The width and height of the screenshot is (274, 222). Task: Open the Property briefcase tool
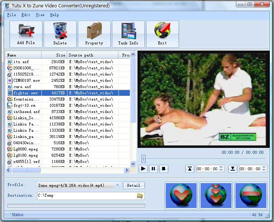(94, 34)
